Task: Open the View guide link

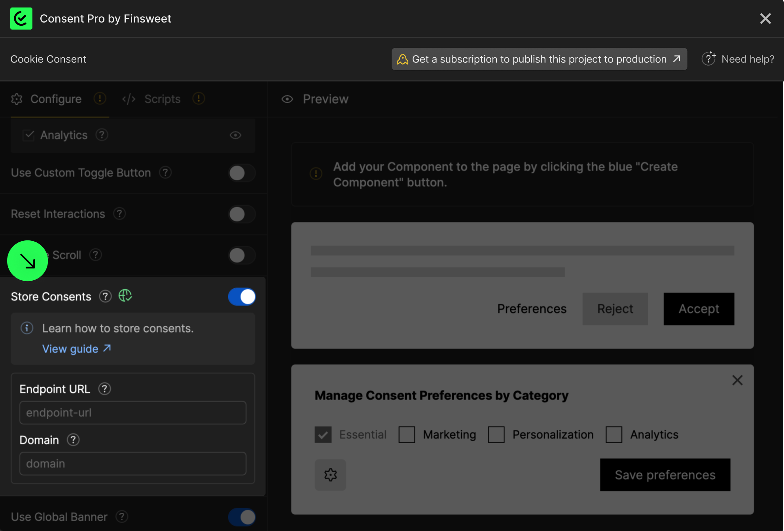Action: (x=77, y=349)
